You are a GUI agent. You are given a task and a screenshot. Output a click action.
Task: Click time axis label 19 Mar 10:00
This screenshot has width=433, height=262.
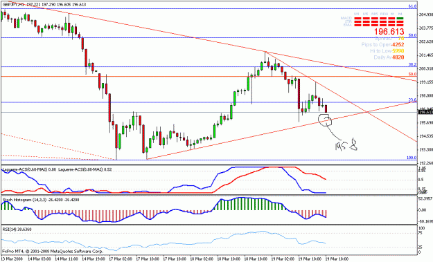tap(310, 259)
